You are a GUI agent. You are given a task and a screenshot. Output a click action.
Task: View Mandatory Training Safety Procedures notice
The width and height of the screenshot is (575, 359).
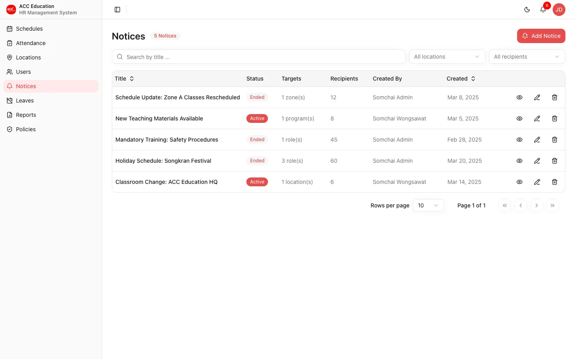pos(519,140)
